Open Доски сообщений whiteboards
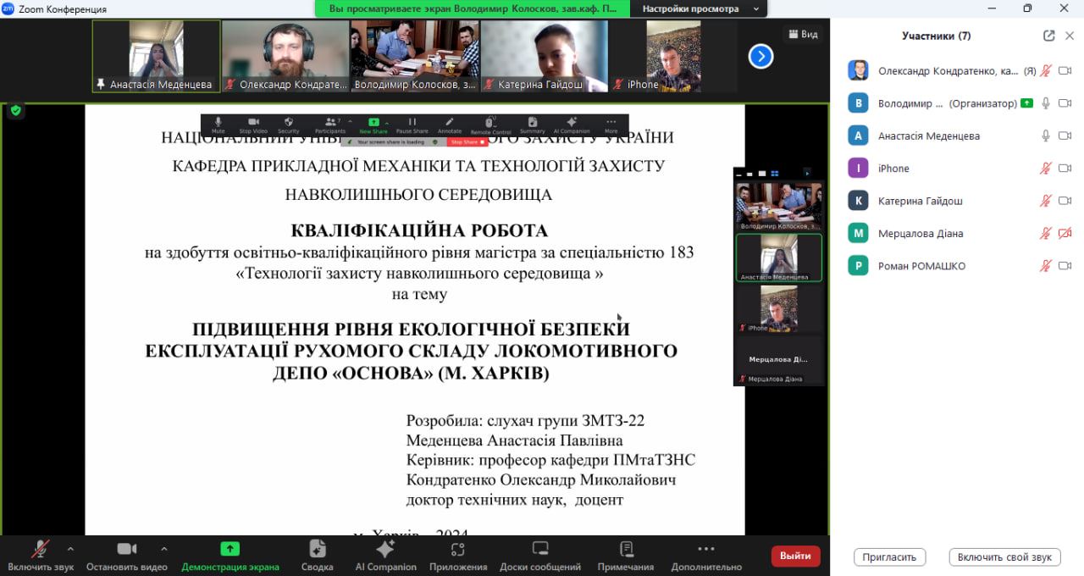The height and width of the screenshot is (576, 1084). (x=540, y=549)
